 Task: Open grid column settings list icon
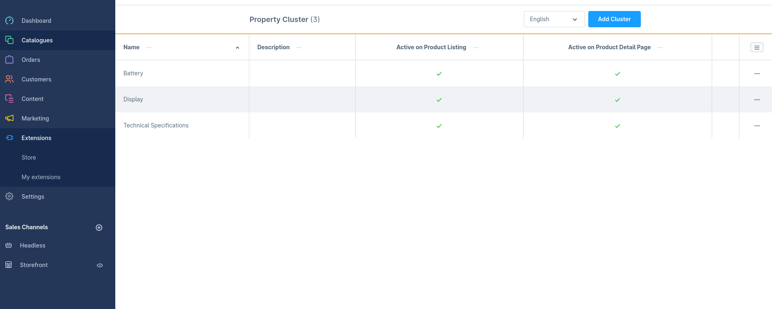(757, 48)
